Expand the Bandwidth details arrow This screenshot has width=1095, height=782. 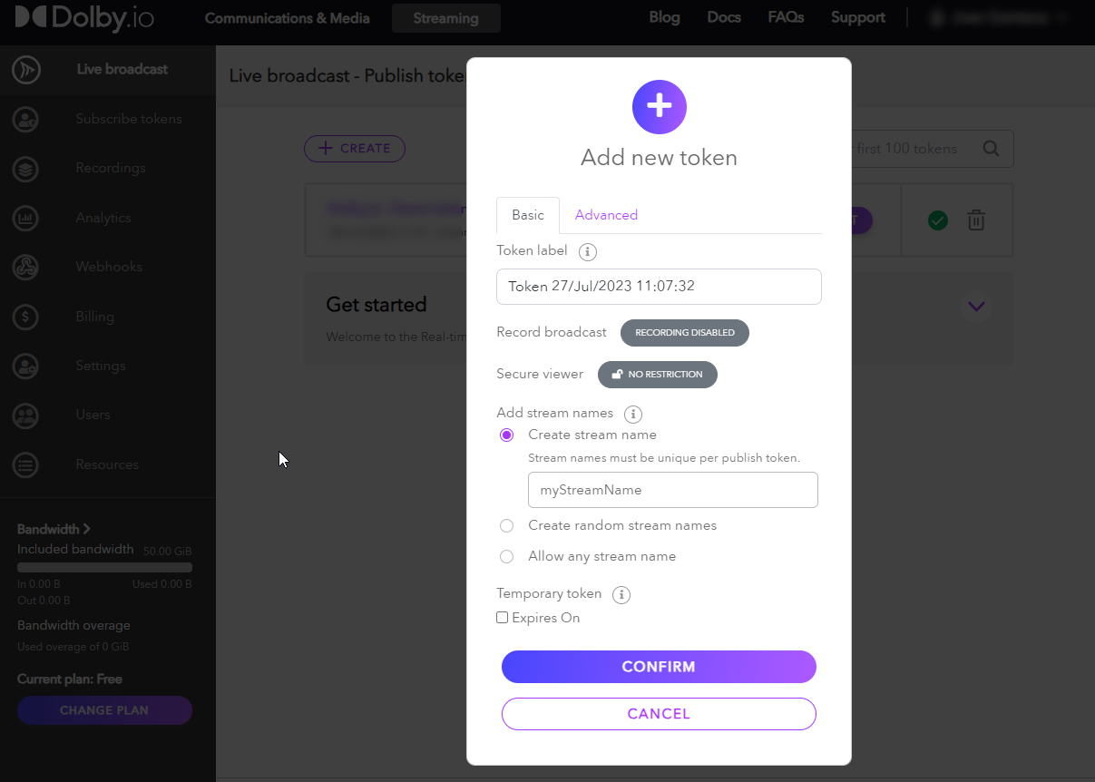point(87,529)
